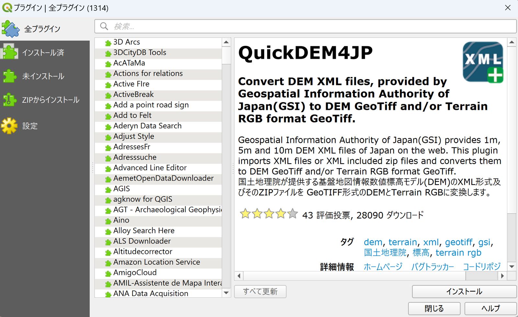The width and height of the screenshot is (518, 317).
Task: Click the gear icon beside 設定
Action: click(9, 126)
